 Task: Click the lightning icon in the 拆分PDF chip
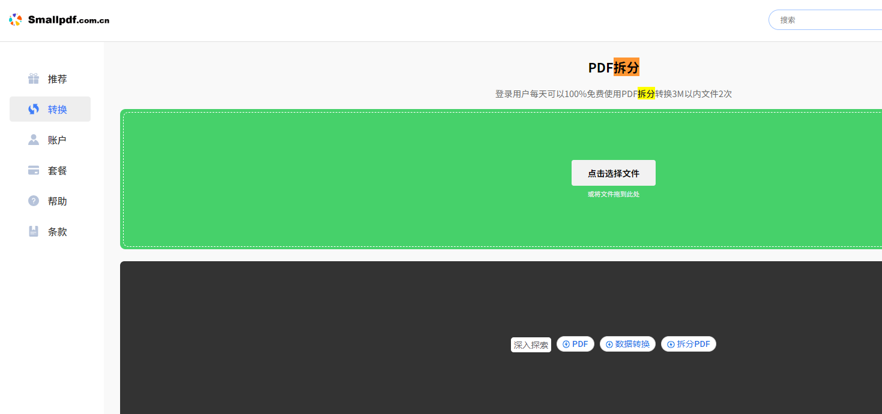click(671, 345)
